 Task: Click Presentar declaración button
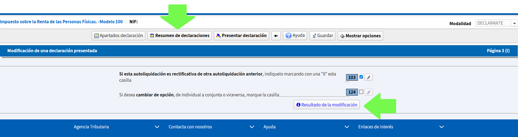pos(242,36)
